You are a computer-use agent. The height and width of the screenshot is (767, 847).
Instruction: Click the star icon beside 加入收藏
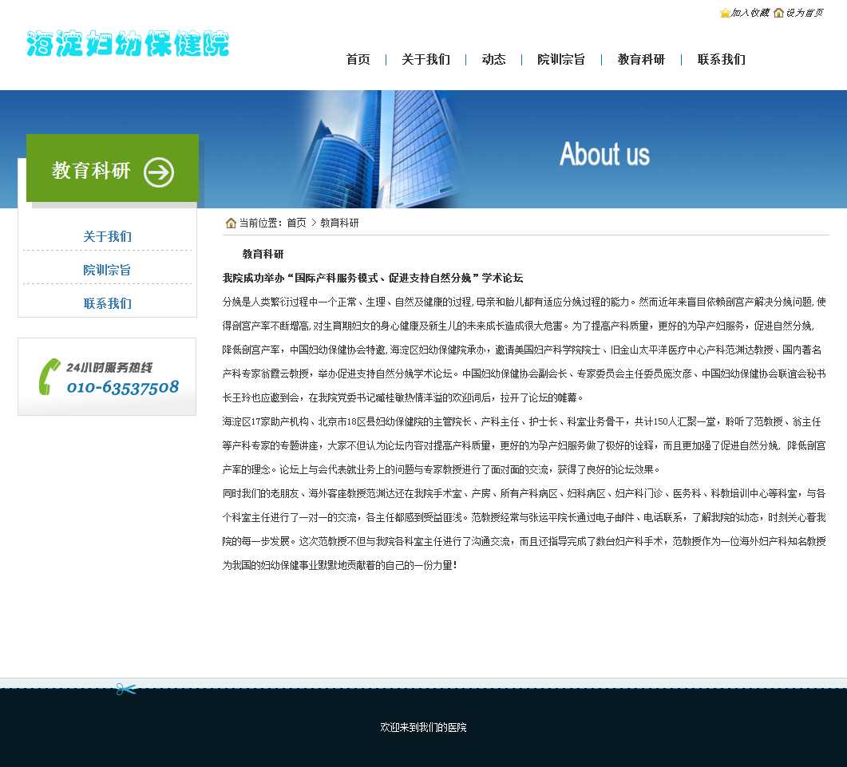click(x=725, y=13)
